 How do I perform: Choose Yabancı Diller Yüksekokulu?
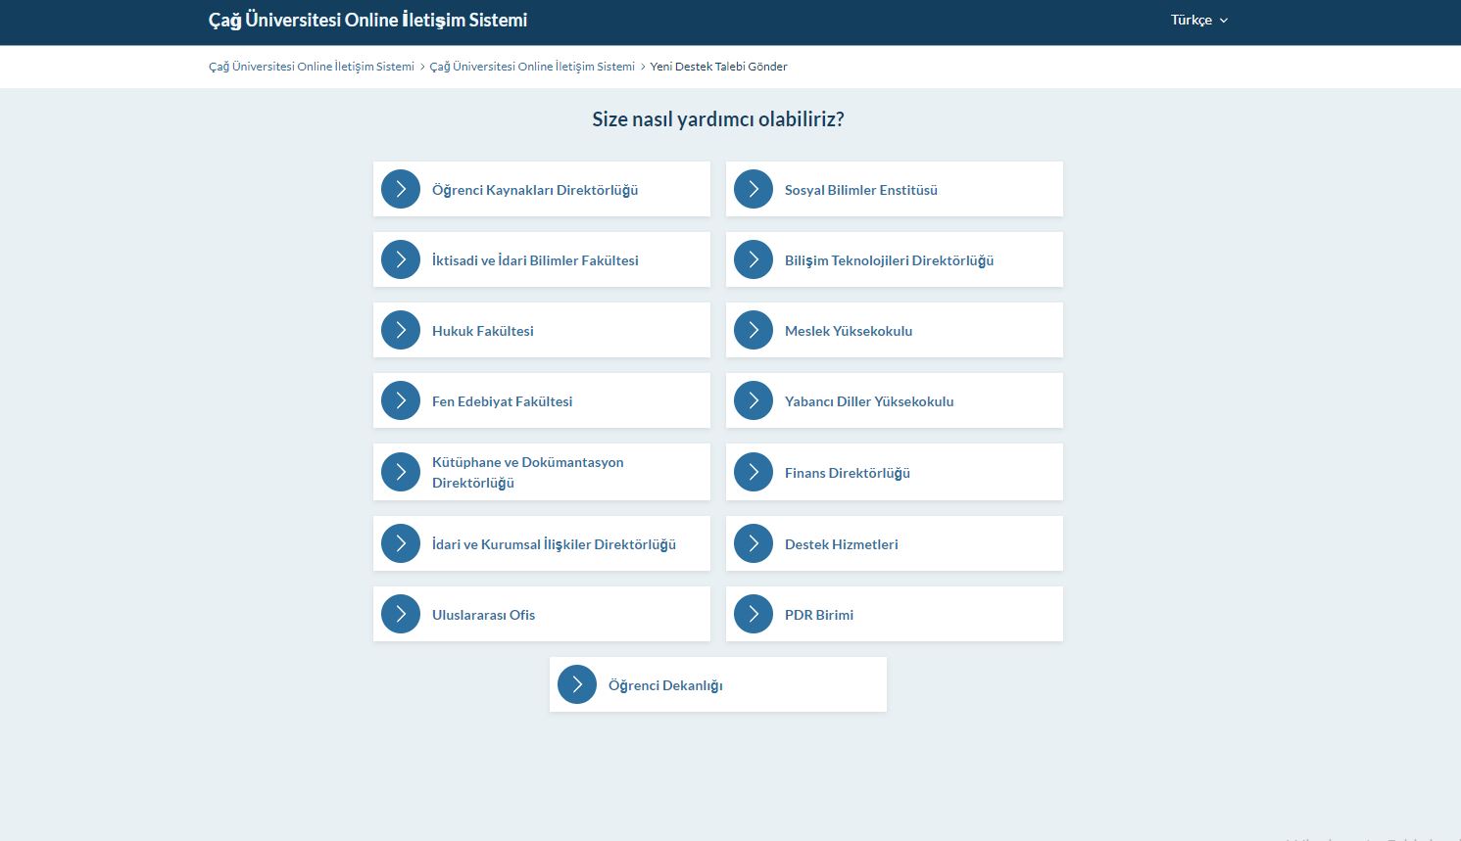point(869,401)
